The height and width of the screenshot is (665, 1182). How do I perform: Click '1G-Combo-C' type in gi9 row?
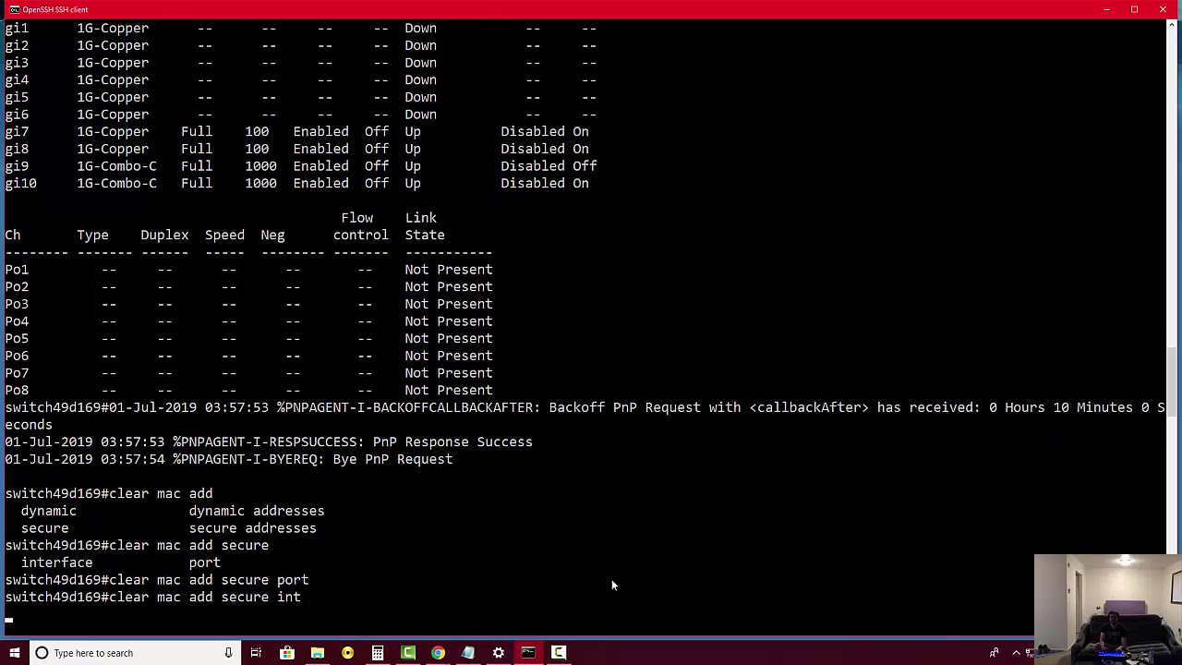[x=116, y=166]
